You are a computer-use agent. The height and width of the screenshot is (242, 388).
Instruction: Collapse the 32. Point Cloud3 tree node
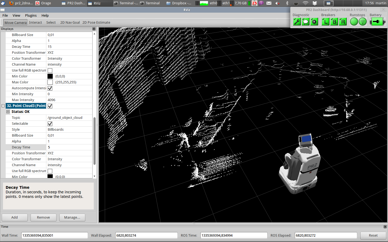[x=3, y=106]
